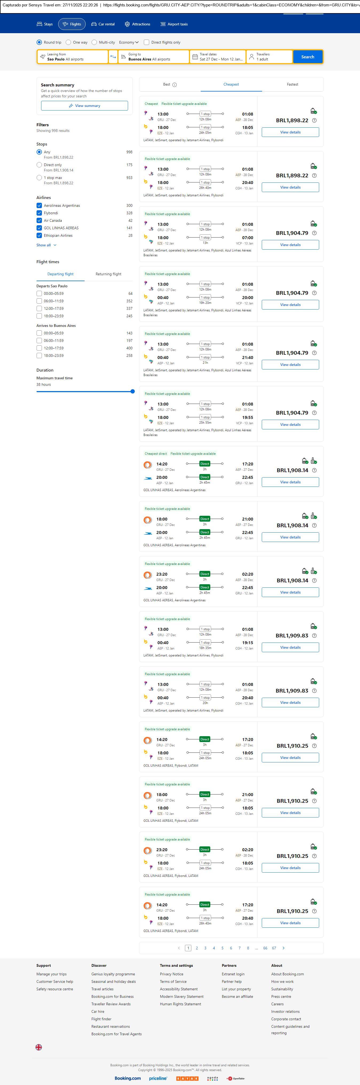360x1085 pixels.
Task: Click the price info icon next to BRL1,898.22 on the Cheapest result
Action: [x=314, y=120]
